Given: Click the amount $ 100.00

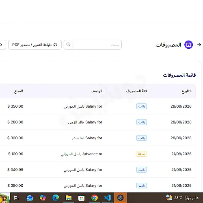Looking at the screenshot, I should click(x=16, y=154).
